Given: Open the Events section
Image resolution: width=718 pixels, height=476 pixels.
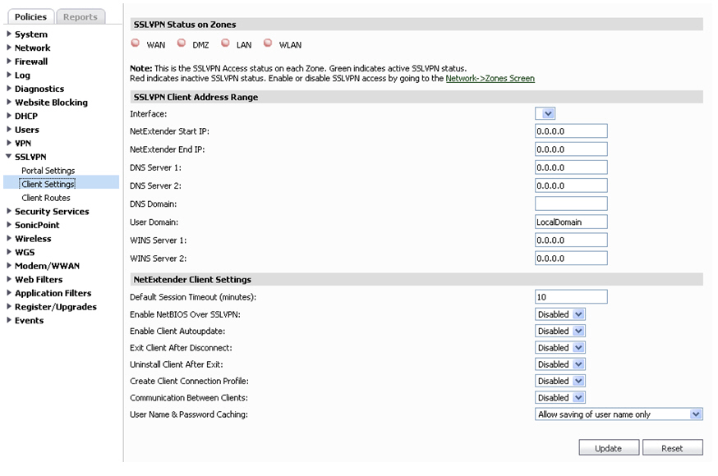Looking at the screenshot, I should 30,321.
